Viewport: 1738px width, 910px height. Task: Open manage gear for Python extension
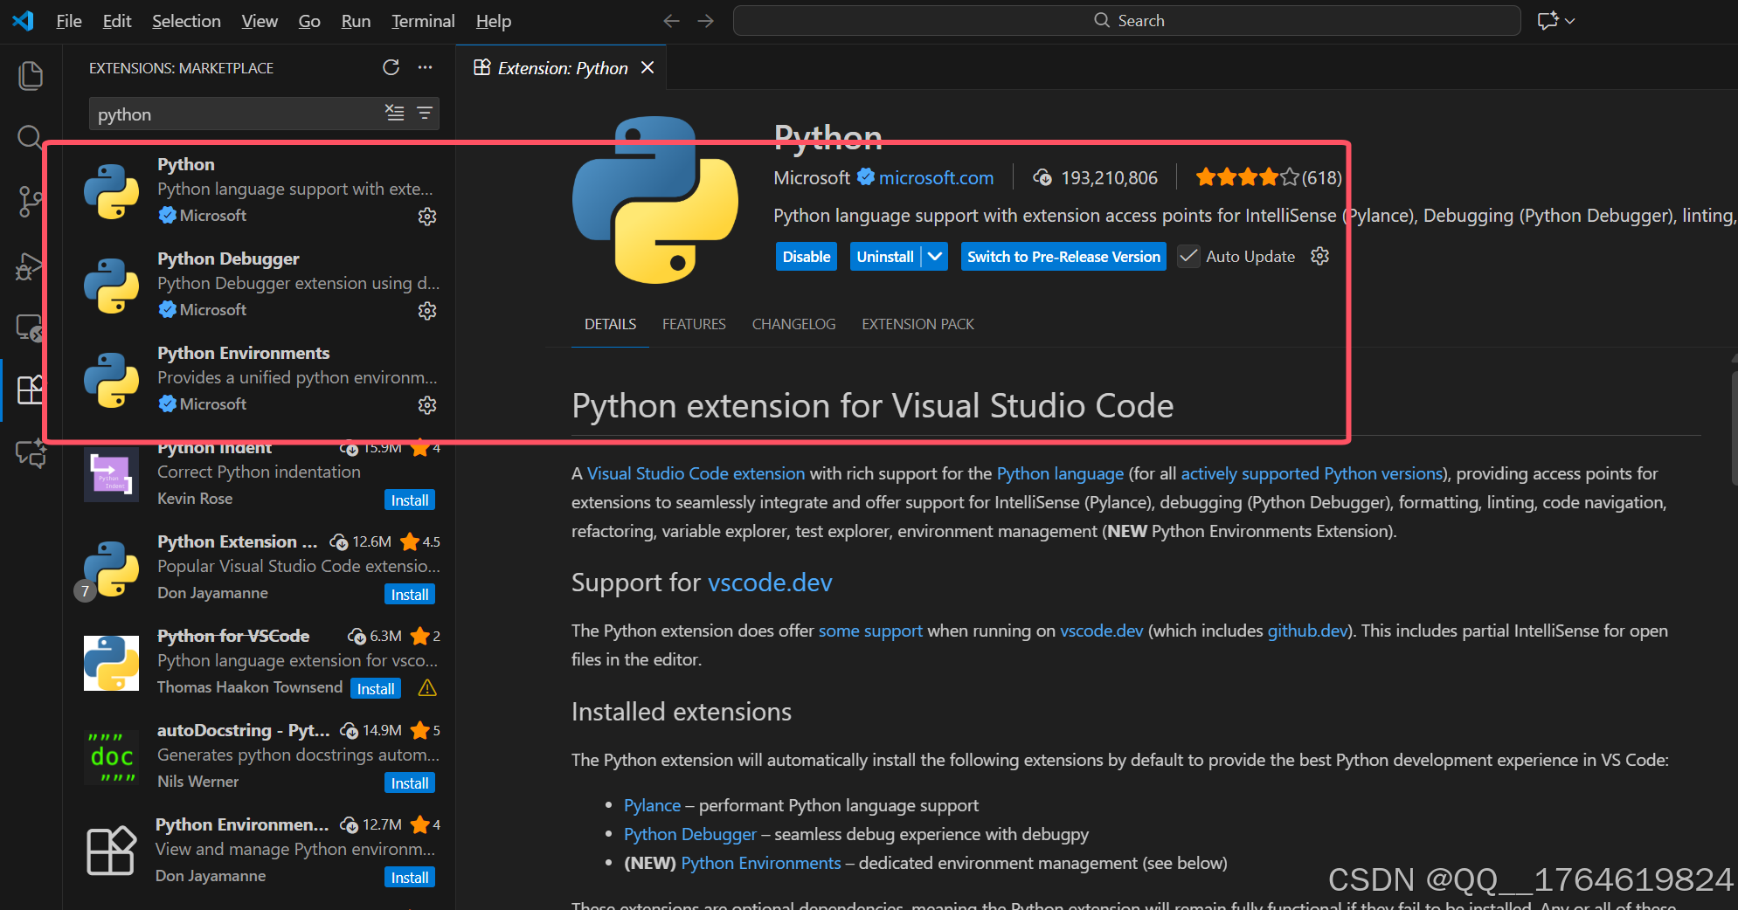coord(427,216)
